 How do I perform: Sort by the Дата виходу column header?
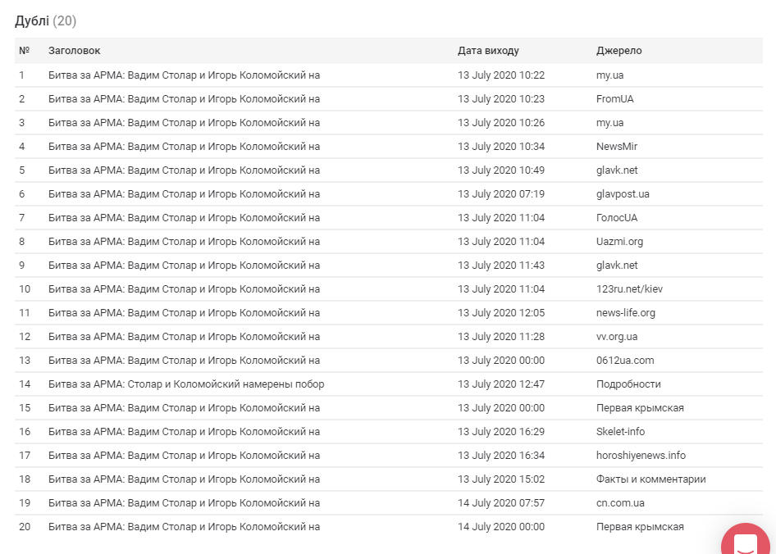point(488,51)
